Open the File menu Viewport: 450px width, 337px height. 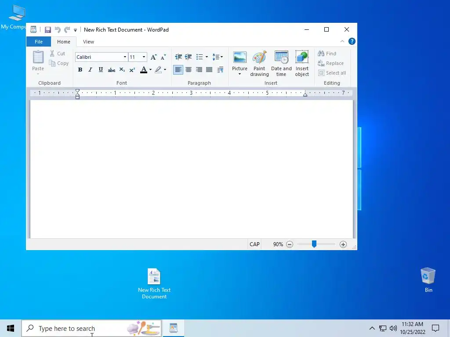pyautogui.click(x=39, y=42)
